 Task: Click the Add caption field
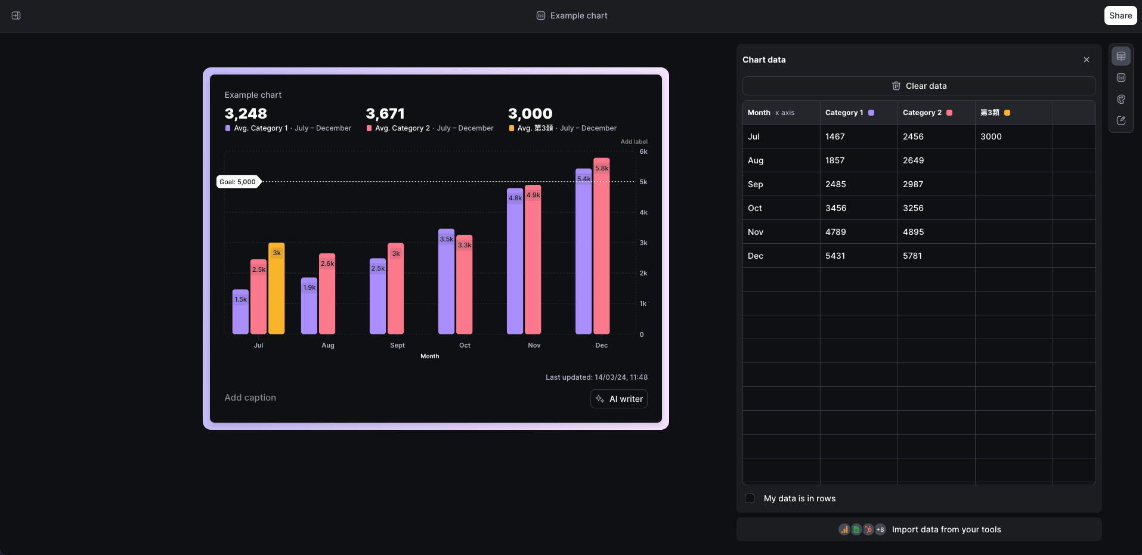(x=250, y=398)
